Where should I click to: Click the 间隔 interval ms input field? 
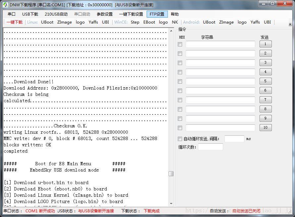click(234, 139)
